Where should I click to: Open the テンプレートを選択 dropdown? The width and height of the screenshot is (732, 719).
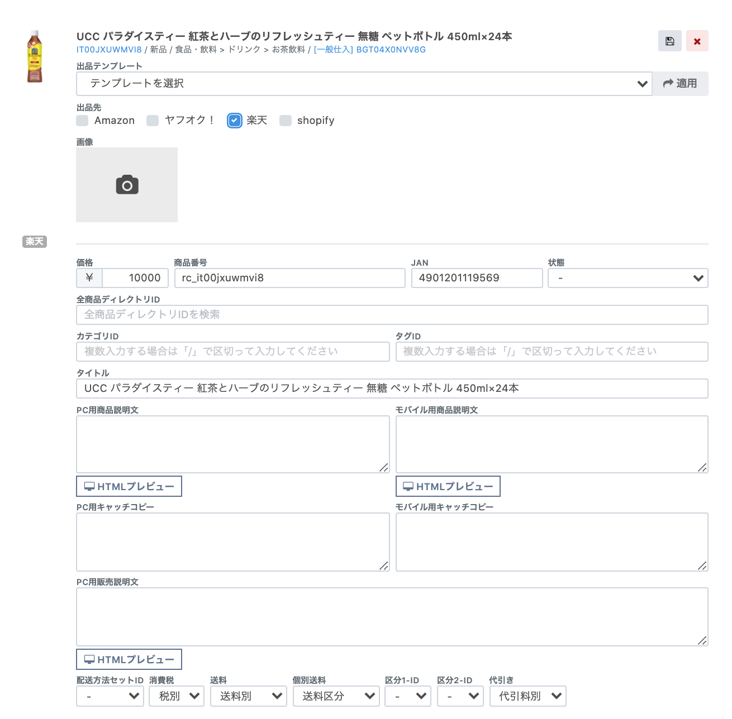364,83
